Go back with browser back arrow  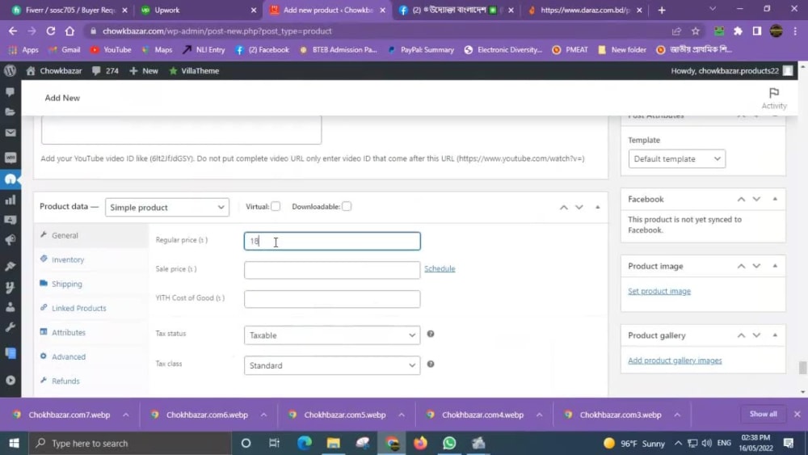[13, 31]
